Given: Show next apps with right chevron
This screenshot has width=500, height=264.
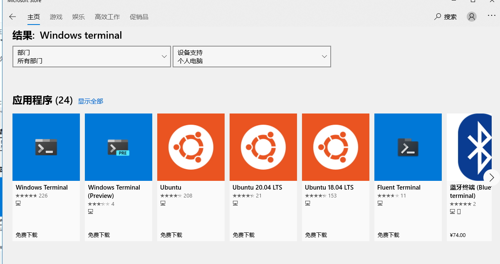Looking at the screenshot, I should tap(492, 178).
